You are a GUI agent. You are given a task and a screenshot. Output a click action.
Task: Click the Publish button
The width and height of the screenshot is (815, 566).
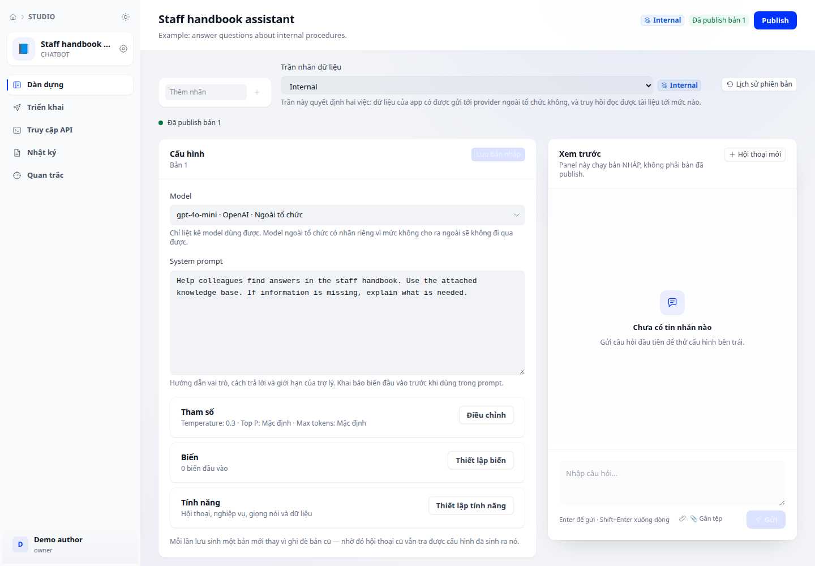tap(775, 20)
